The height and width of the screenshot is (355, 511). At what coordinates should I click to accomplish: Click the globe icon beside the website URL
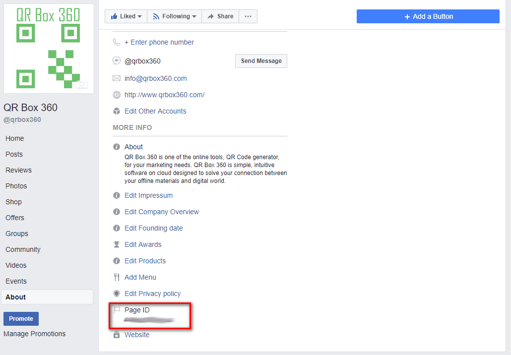click(x=117, y=95)
